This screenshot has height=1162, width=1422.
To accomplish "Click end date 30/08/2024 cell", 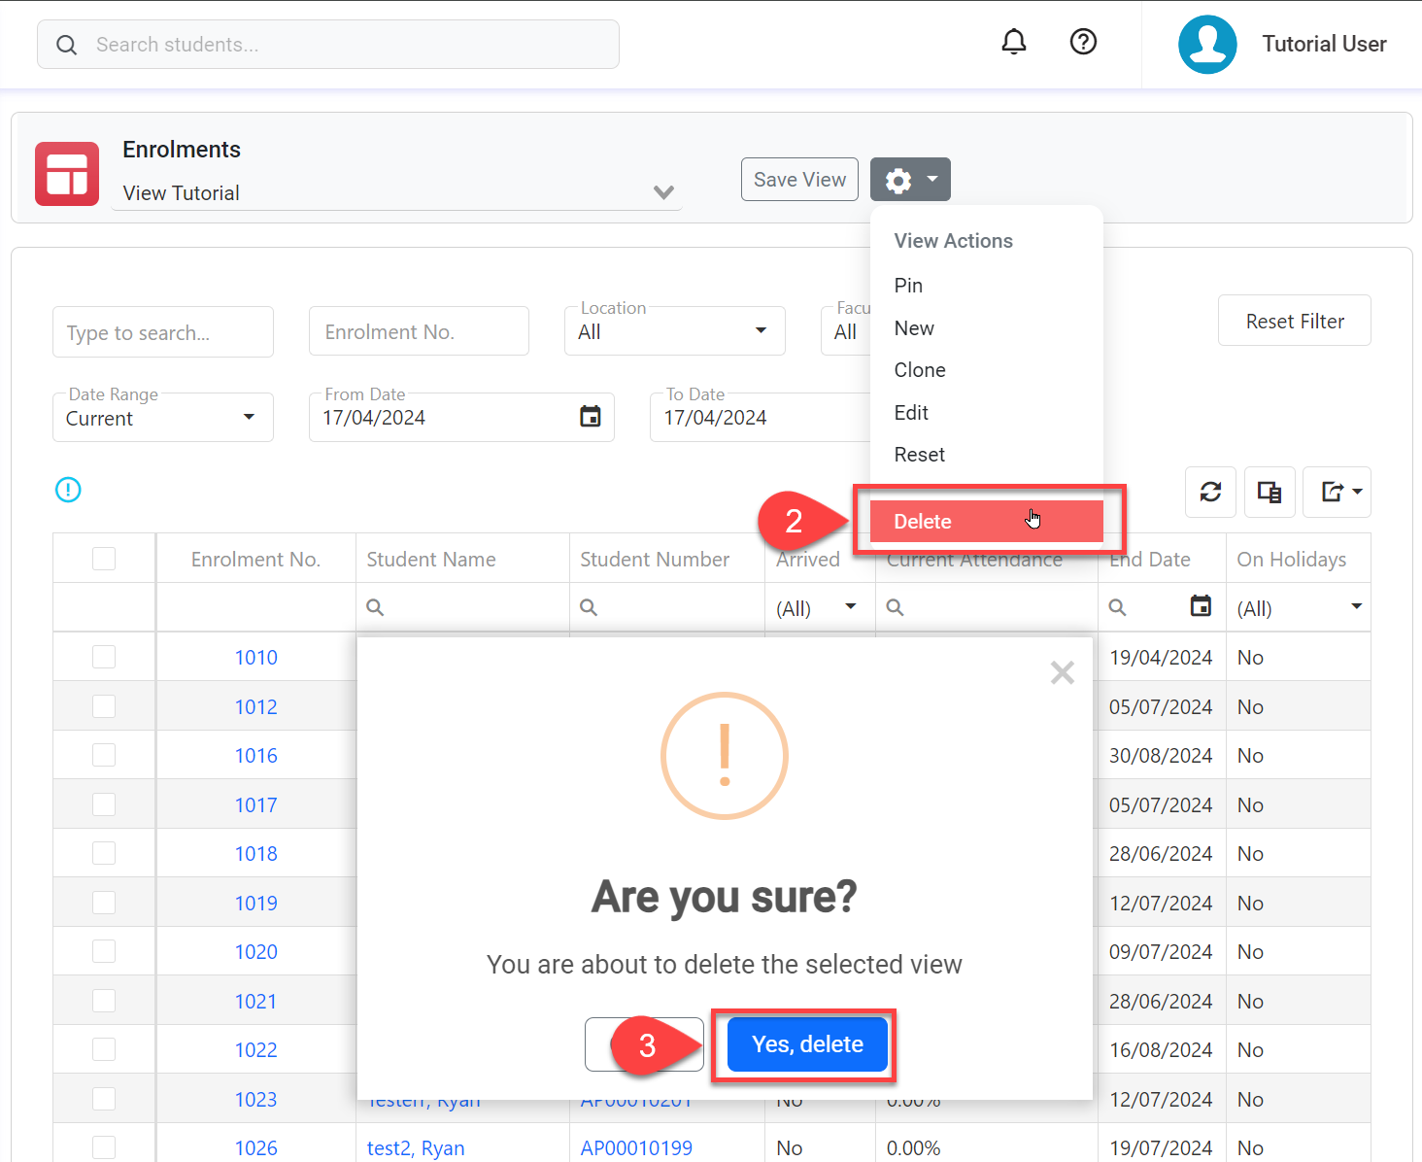I will point(1161,756).
